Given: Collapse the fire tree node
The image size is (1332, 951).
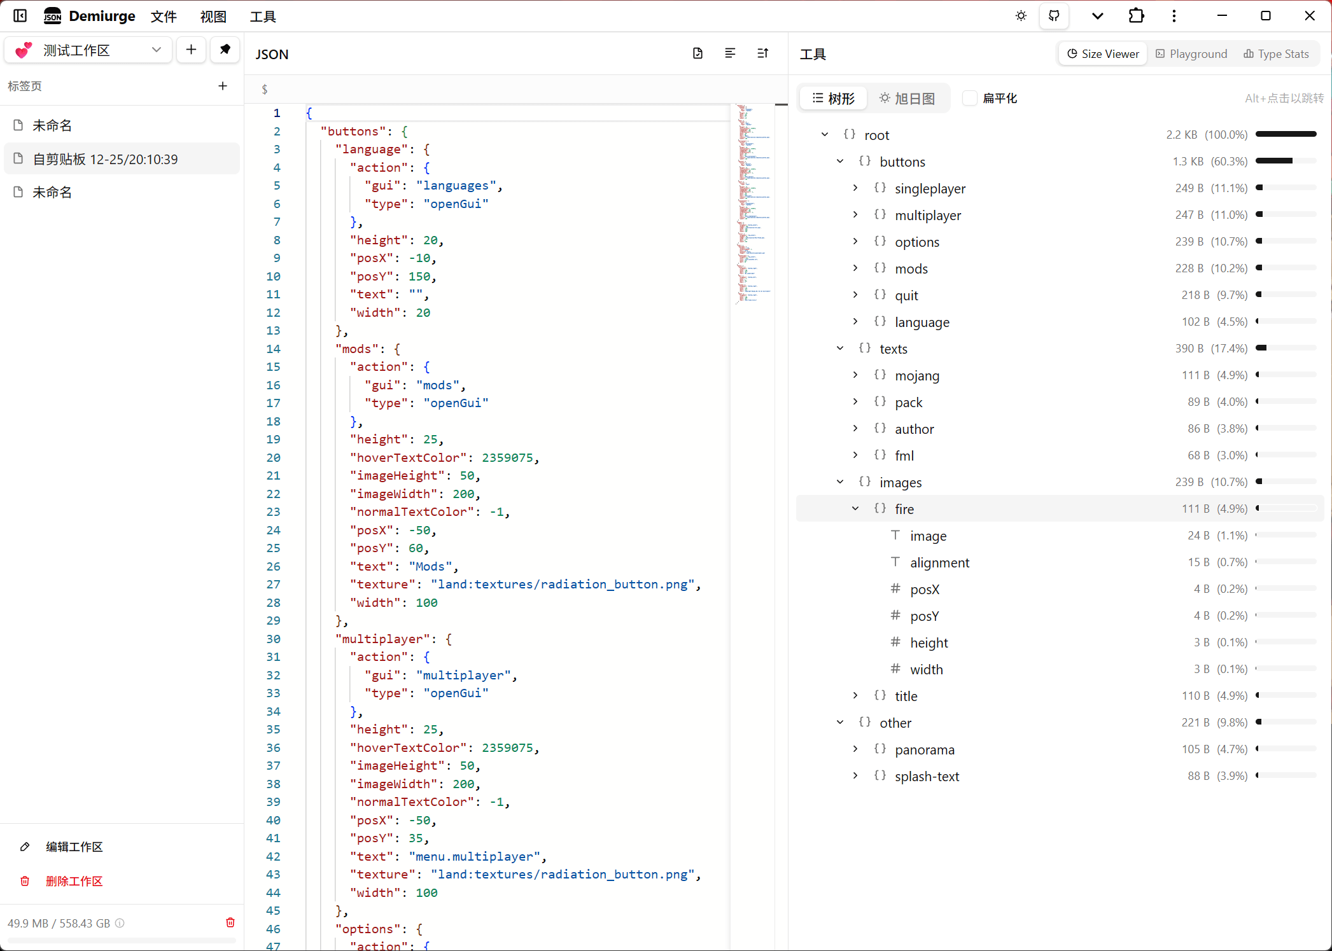Looking at the screenshot, I should [855, 509].
